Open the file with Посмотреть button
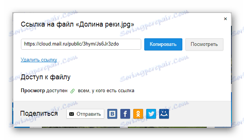The width and height of the screenshot is (244, 140). (x=204, y=44)
